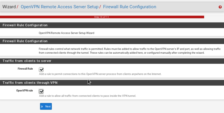Viewport: 224px width, 113px height.
Task: Click the 'allow all traffic from connected clients' description
Action: click(88, 96)
